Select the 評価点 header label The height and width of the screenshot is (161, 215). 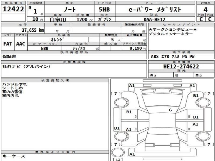pyautogui.click(x=205, y=3)
